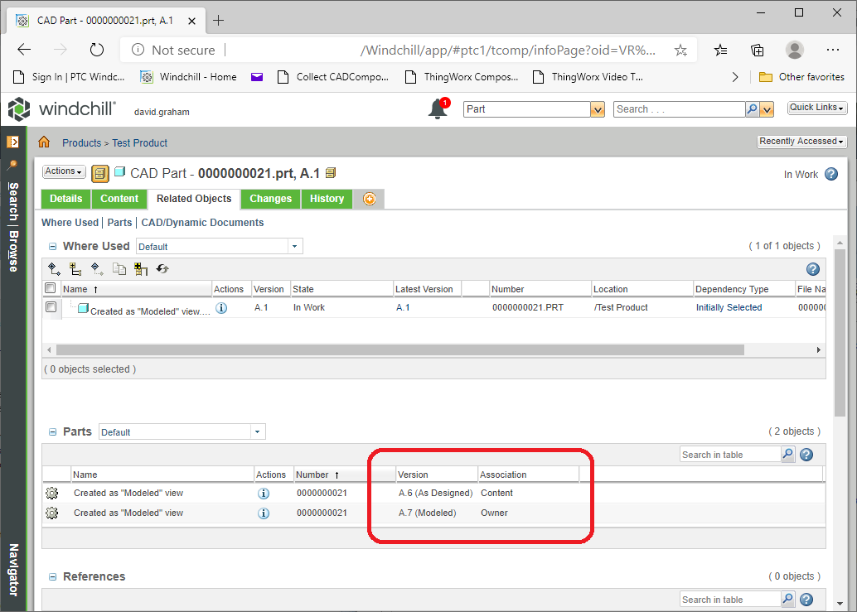Viewport: 857px width, 612px height.
Task: Open the notification bell alerts
Action: [438, 108]
